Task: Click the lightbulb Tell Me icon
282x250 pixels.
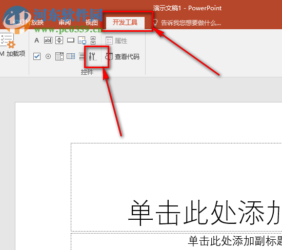Action: 155,23
